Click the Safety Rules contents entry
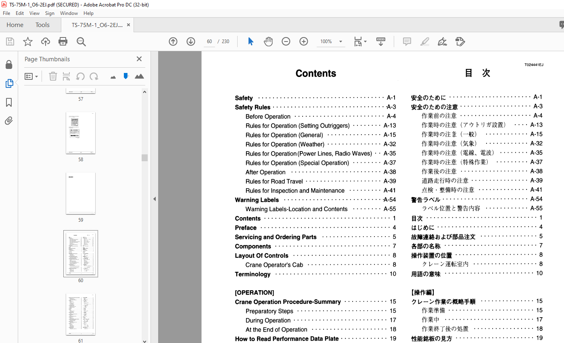 pyautogui.click(x=253, y=107)
